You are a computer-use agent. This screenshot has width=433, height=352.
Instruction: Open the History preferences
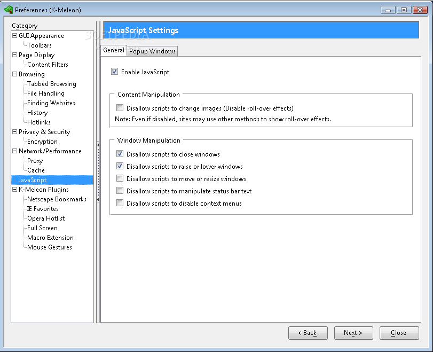point(37,113)
